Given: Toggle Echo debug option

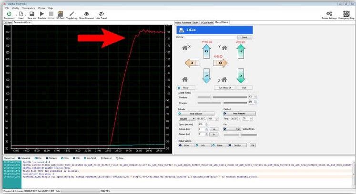Looking at the screenshot, I should click(186, 145).
